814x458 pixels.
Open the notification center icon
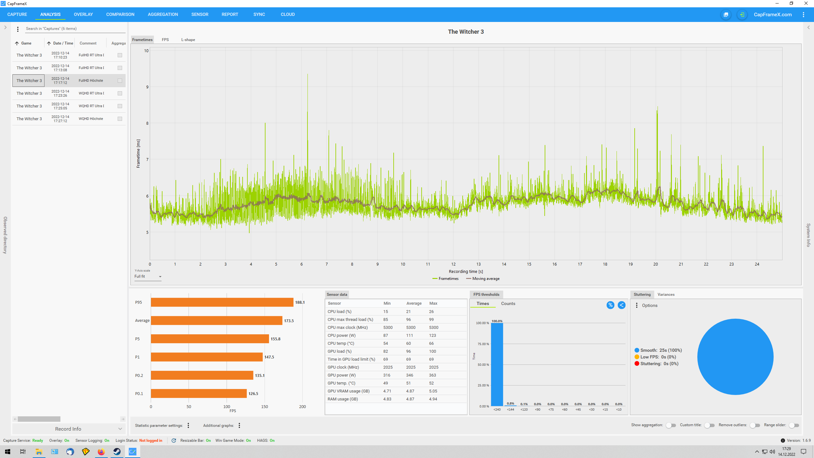pos(804,452)
